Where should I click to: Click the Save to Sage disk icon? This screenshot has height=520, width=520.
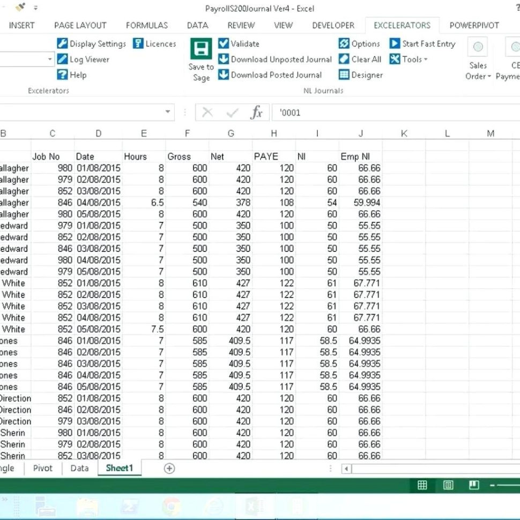(201, 49)
